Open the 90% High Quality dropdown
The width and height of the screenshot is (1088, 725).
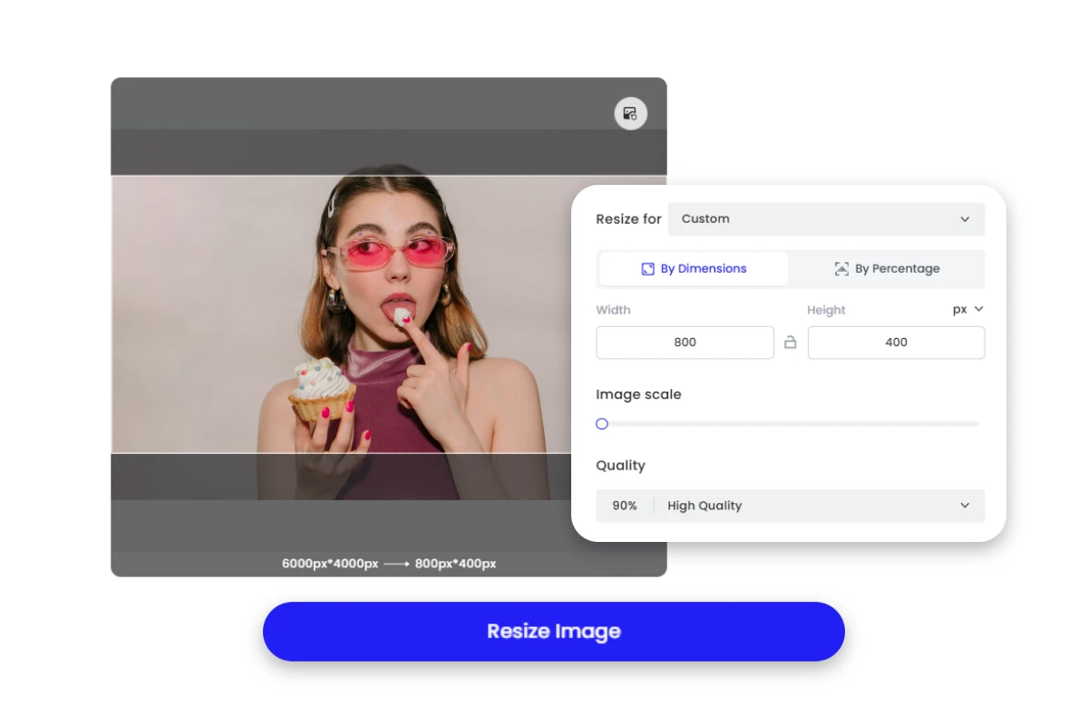[x=790, y=506]
